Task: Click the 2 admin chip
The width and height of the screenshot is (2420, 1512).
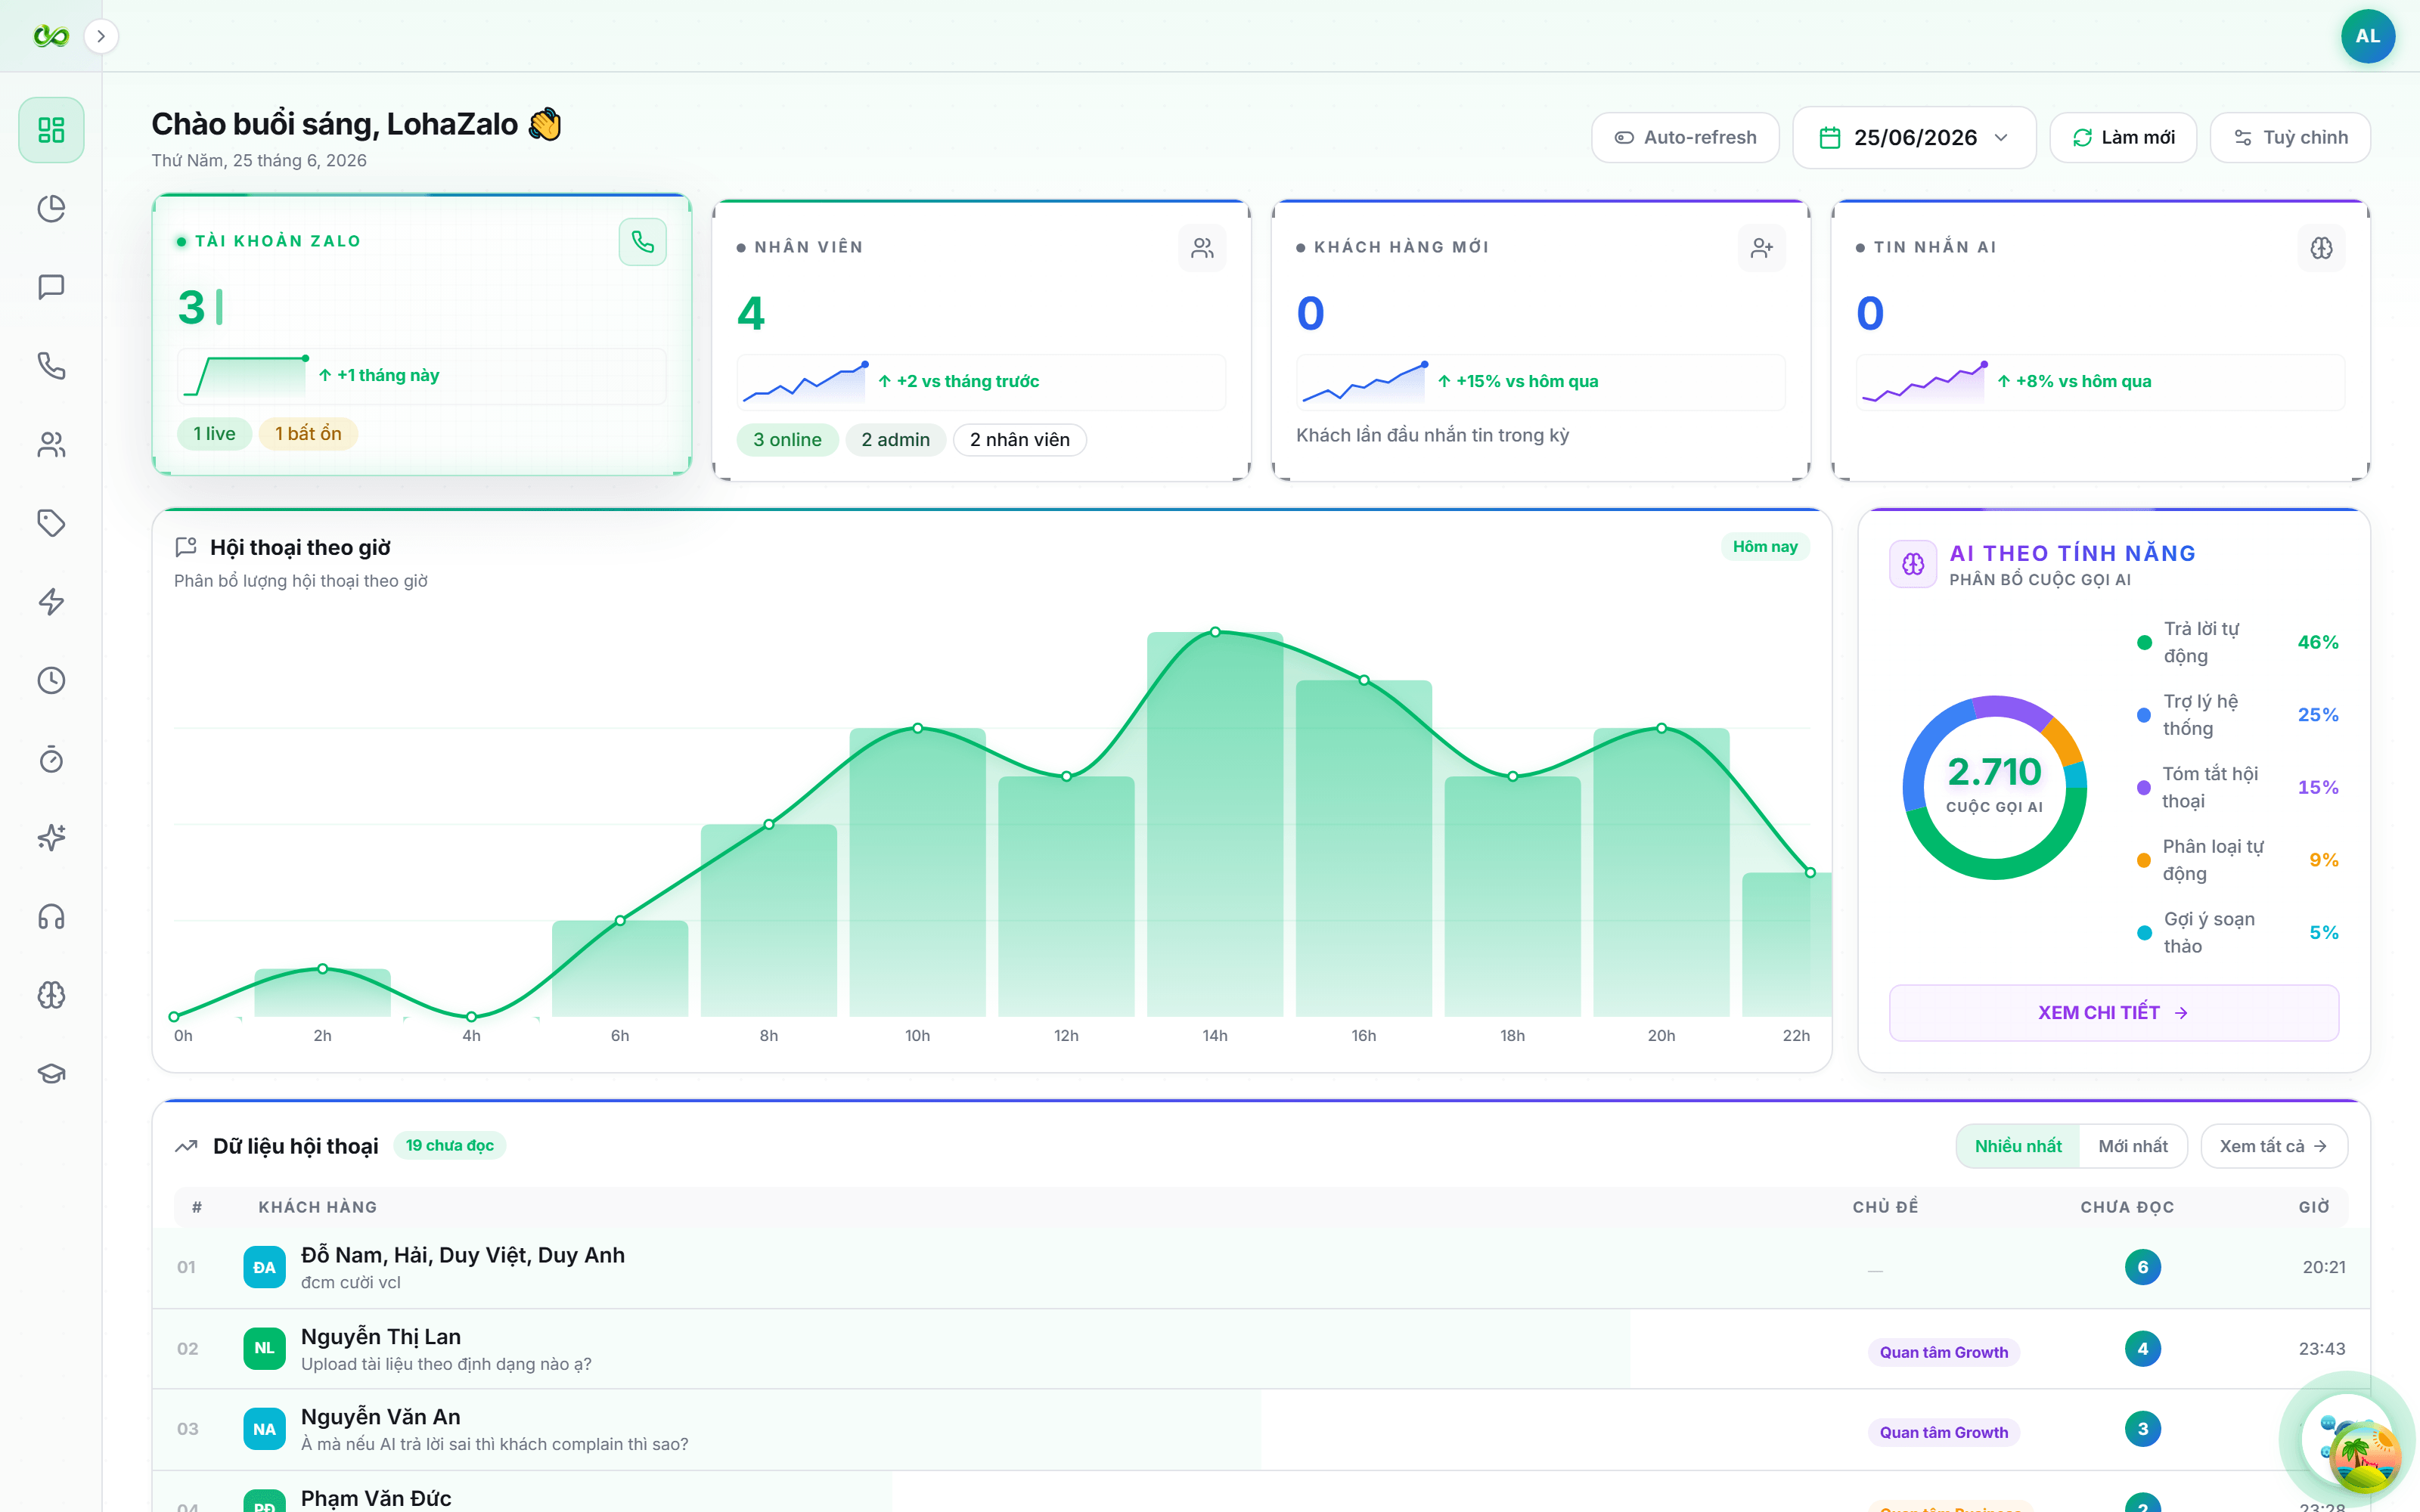Action: pos(895,440)
